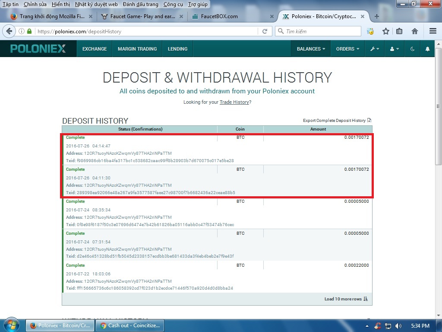This screenshot has width=442, height=332.
Task: Open the bookmarks list icon
Action: click(399, 31)
